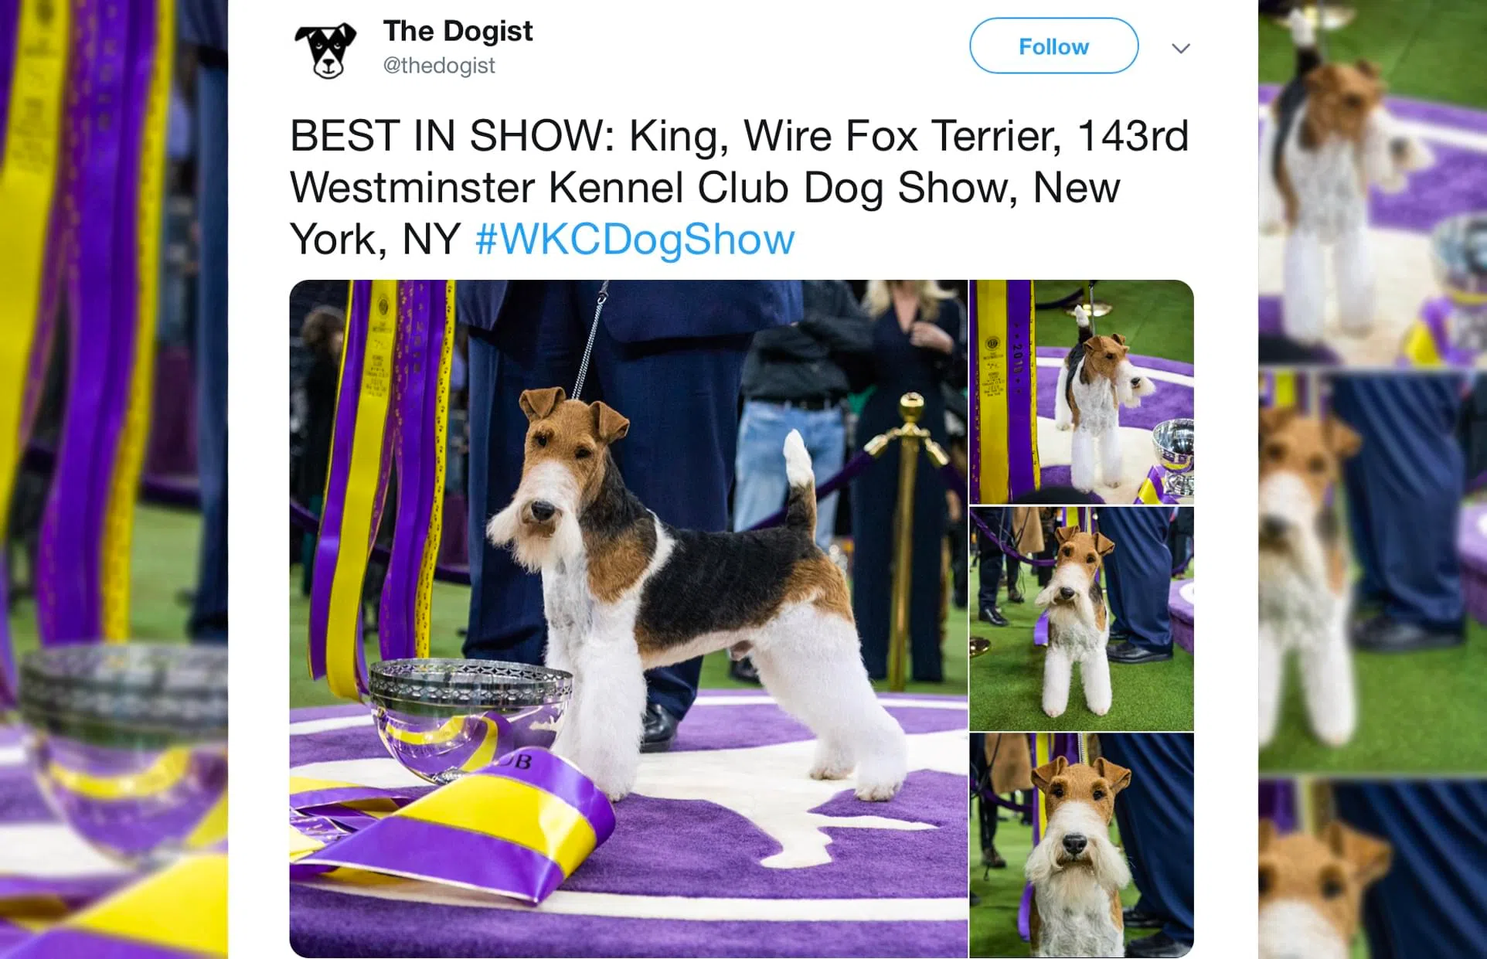Open top-right photo of terrier with ribbon
Screen dimensions: 1487x959
[x=1082, y=392]
